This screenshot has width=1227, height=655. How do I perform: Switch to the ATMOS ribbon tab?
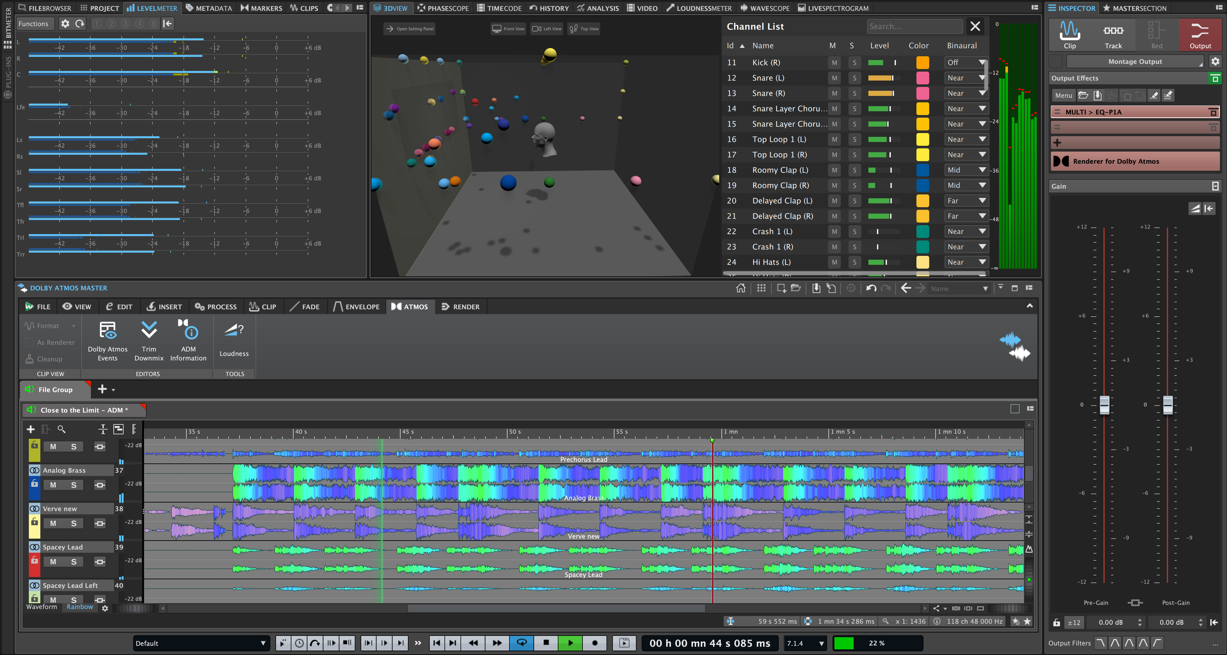click(410, 306)
